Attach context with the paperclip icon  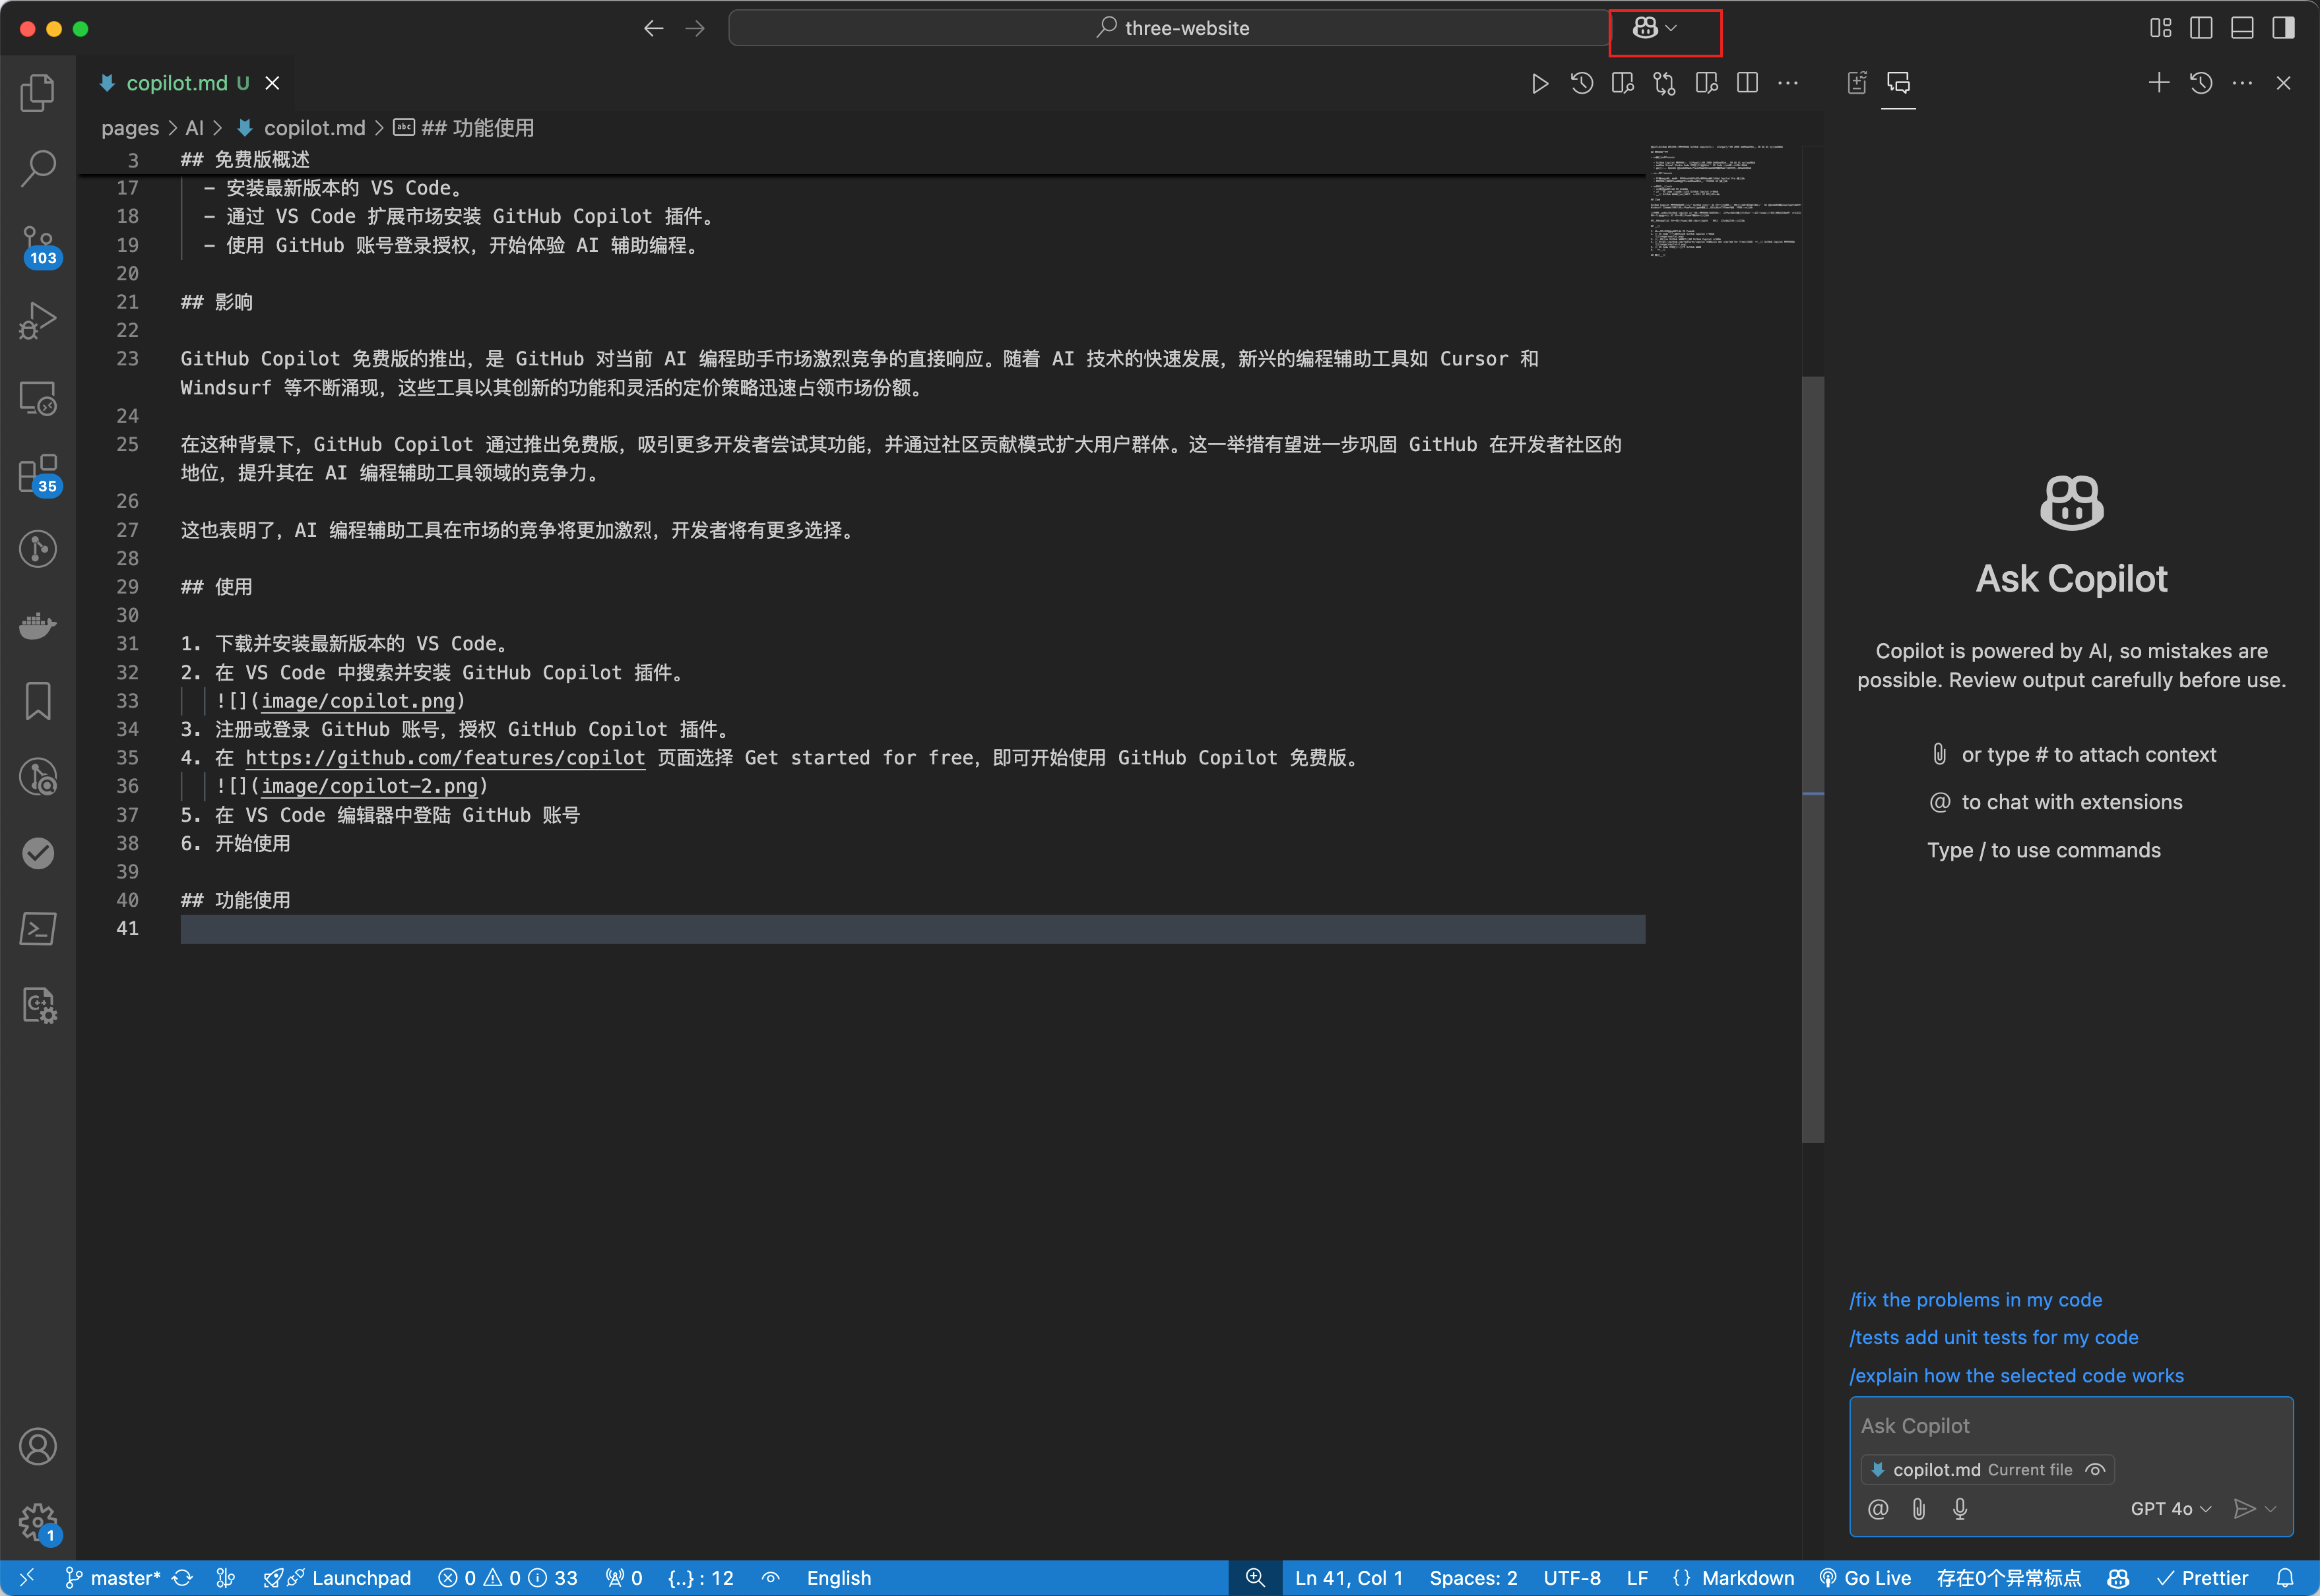1919,1509
